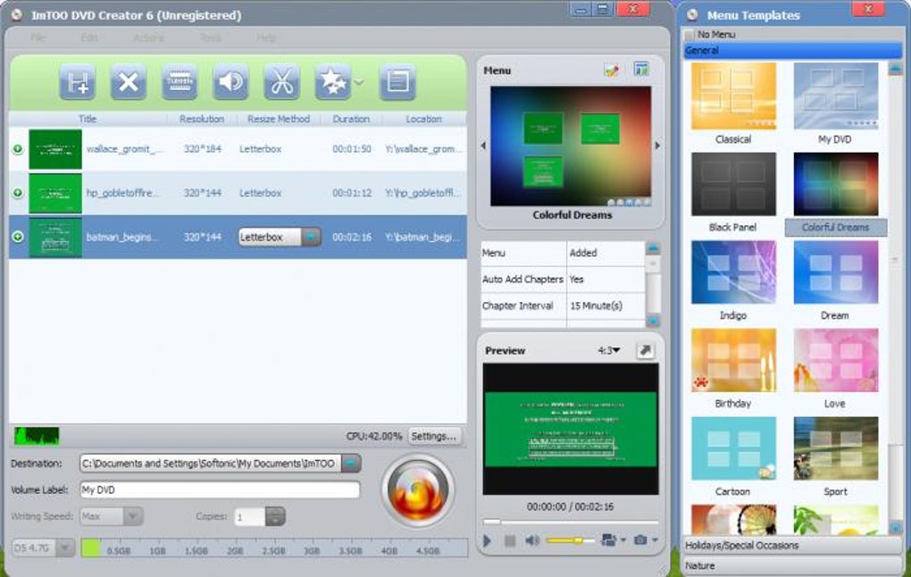Open the 4:3 aspect ratio dropdown
Viewport: 911px width, 577px height.
pos(609,350)
